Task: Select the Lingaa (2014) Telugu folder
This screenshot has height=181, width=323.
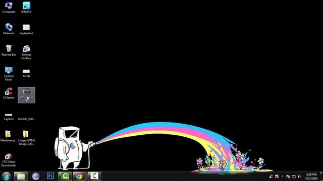Action: (x=26, y=138)
